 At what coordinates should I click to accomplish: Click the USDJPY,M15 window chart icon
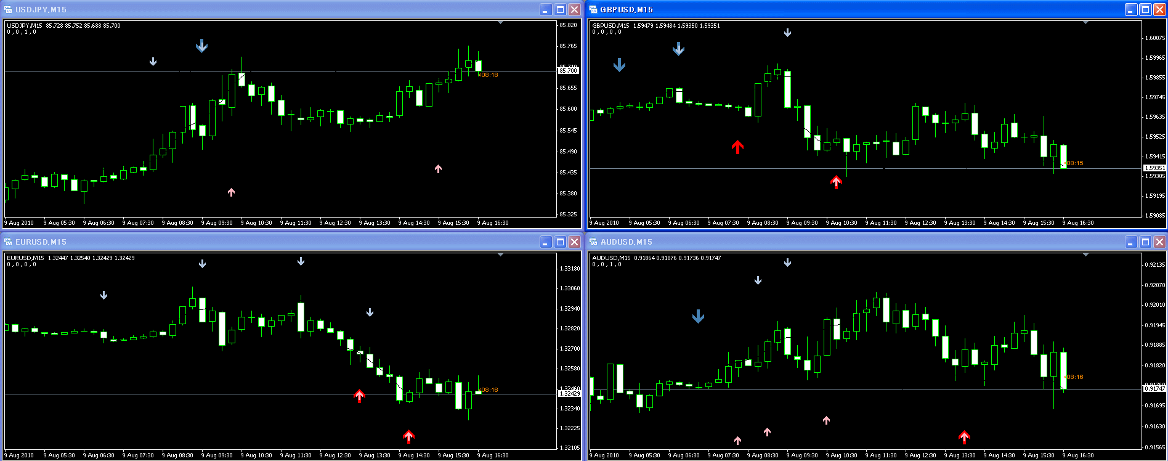coord(8,9)
